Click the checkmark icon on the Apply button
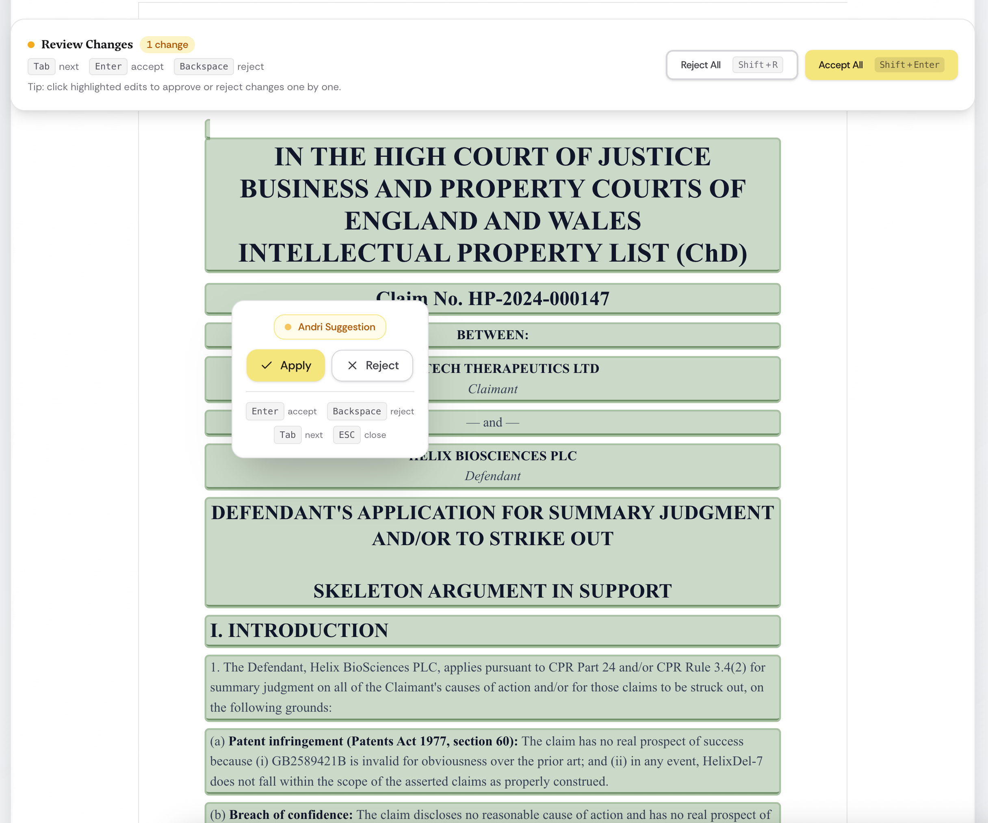The height and width of the screenshot is (823, 988). click(267, 365)
